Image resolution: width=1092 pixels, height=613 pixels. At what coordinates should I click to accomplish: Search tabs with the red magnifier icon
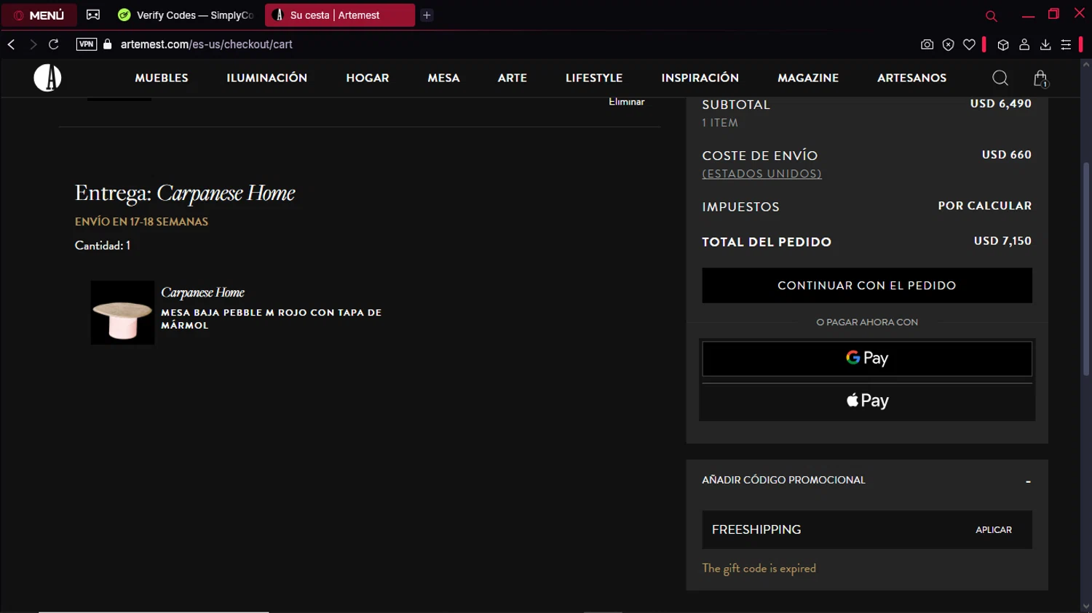pyautogui.click(x=991, y=15)
